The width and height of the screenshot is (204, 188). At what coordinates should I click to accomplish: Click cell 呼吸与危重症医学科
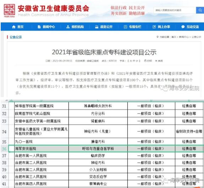point(98,149)
